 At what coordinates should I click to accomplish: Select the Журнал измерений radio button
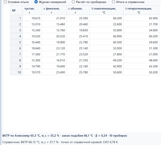[x=50, y=2]
